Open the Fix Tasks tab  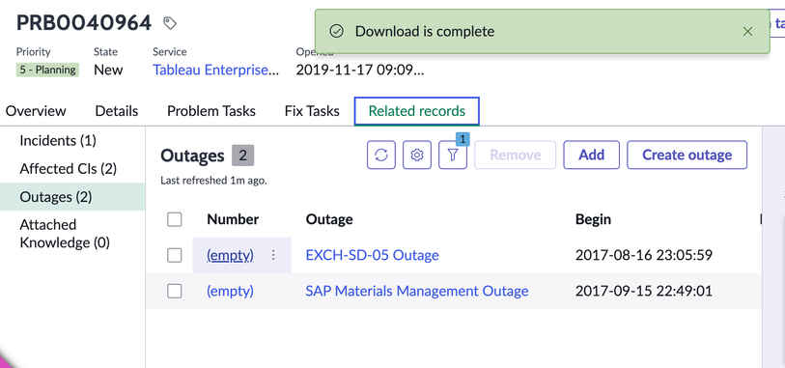tap(312, 111)
